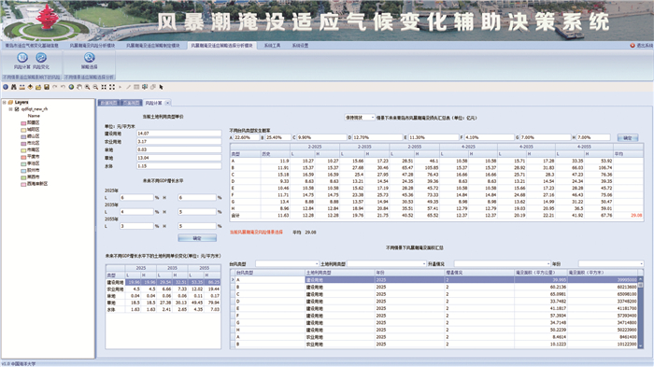This screenshot has width=654, height=367.
Task: Toggle visibility checkbox of qdfqt_new_rh layer
Action: point(17,109)
